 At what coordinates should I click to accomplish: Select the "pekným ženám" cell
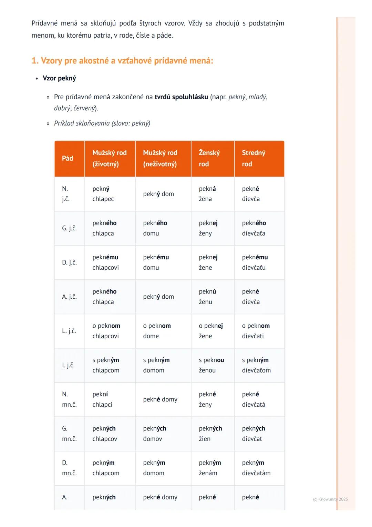tap(210, 468)
